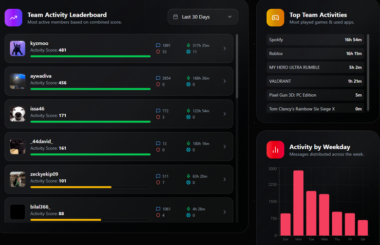Click kyzmoo's message count icon

(158, 45)
